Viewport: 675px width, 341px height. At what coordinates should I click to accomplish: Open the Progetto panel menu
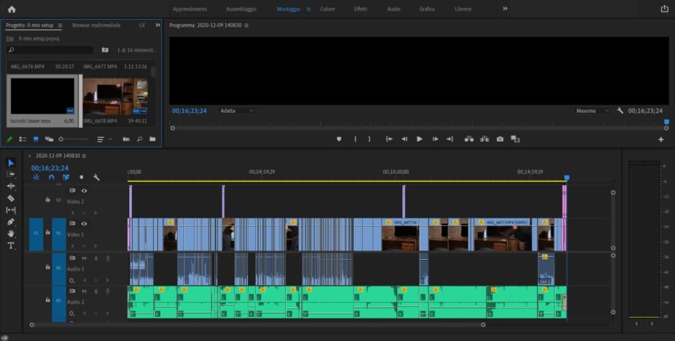[60, 26]
